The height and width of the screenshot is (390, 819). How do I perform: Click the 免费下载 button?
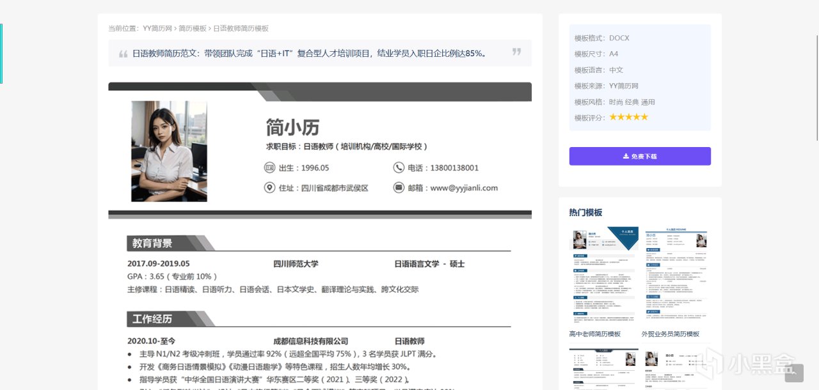coord(640,156)
